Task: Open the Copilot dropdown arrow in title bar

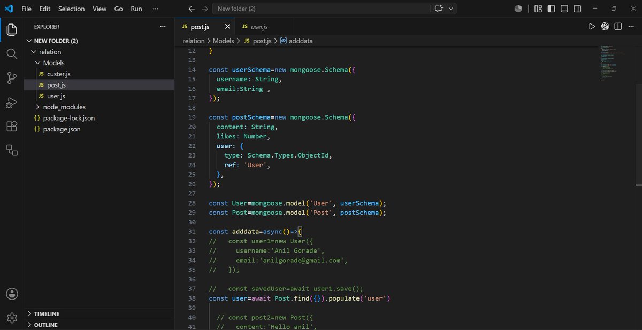Action: coord(451,9)
